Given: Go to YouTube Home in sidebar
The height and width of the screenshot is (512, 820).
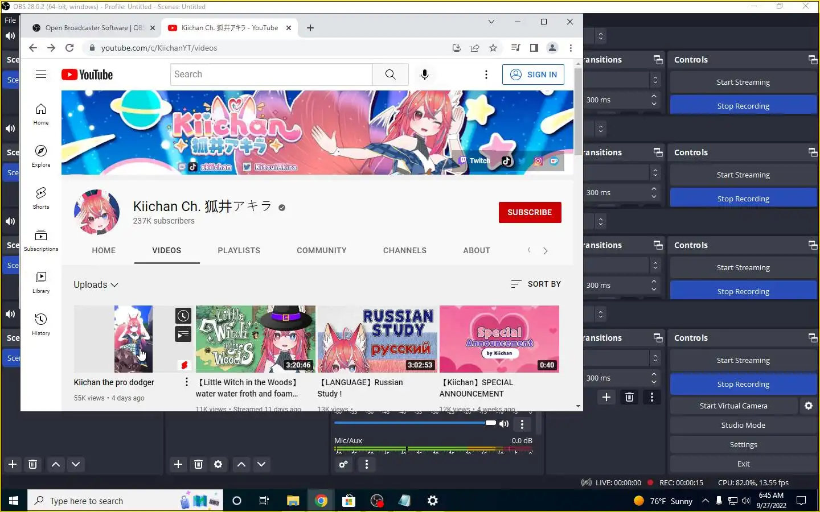Looking at the screenshot, I should (41, 114).
